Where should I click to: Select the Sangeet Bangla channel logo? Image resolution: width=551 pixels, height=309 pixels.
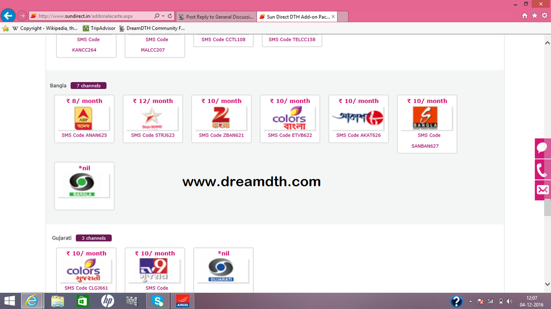tap(425, 118)
